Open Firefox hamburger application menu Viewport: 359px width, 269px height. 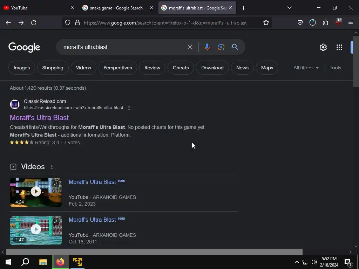(351, 23)
